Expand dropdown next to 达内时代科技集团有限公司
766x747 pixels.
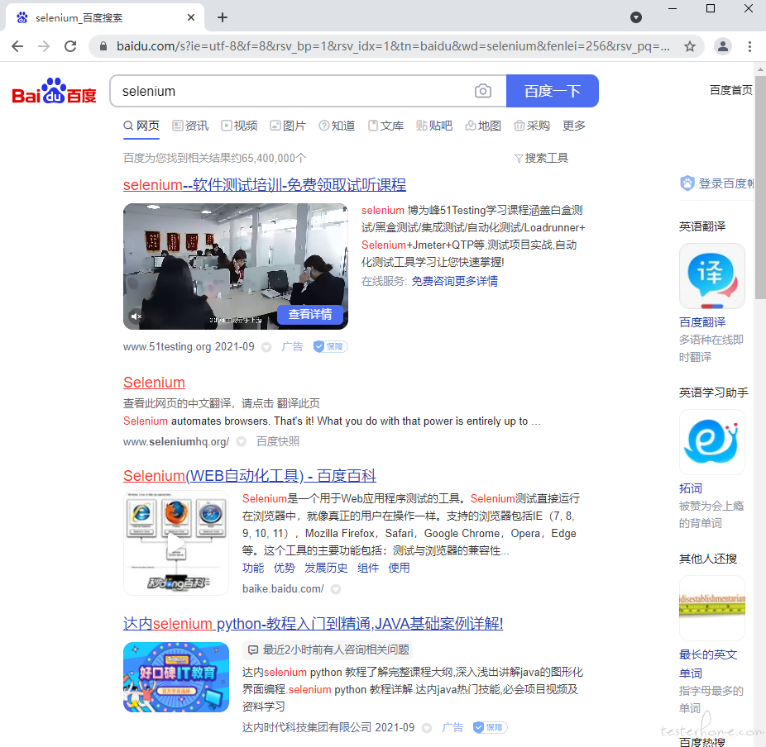point(427,728)
